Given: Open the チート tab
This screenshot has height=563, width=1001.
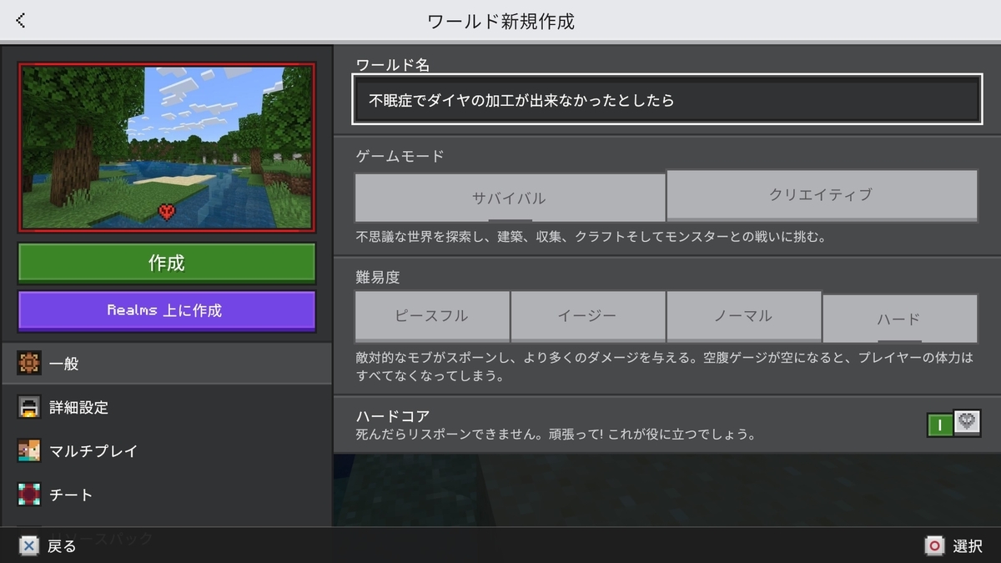Looking at the screenshot, I should tap(166, 495).
